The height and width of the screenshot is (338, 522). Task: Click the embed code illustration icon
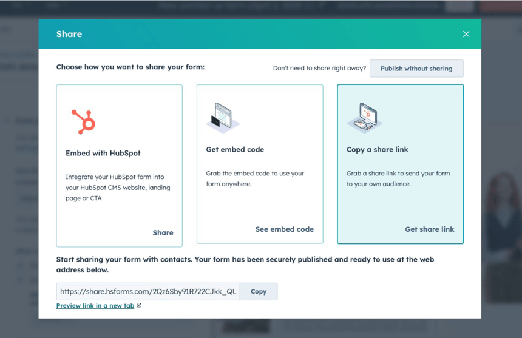click(222, 118)
